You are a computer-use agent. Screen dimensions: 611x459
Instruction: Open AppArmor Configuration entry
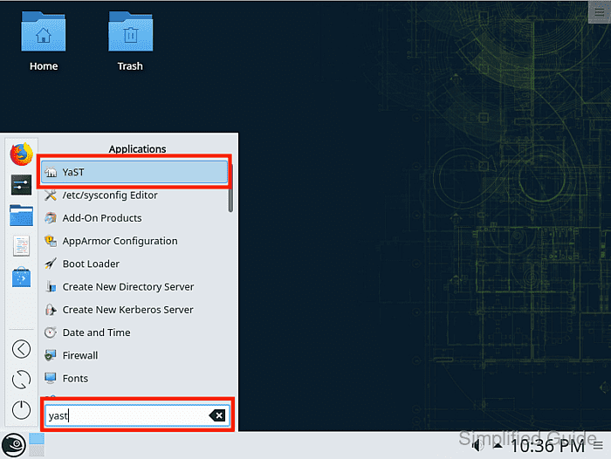(134, 241)
